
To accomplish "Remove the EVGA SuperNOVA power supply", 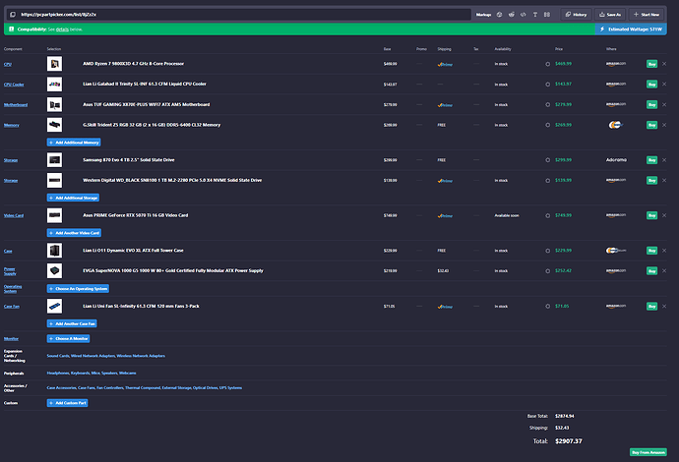I will click(664, 270).
